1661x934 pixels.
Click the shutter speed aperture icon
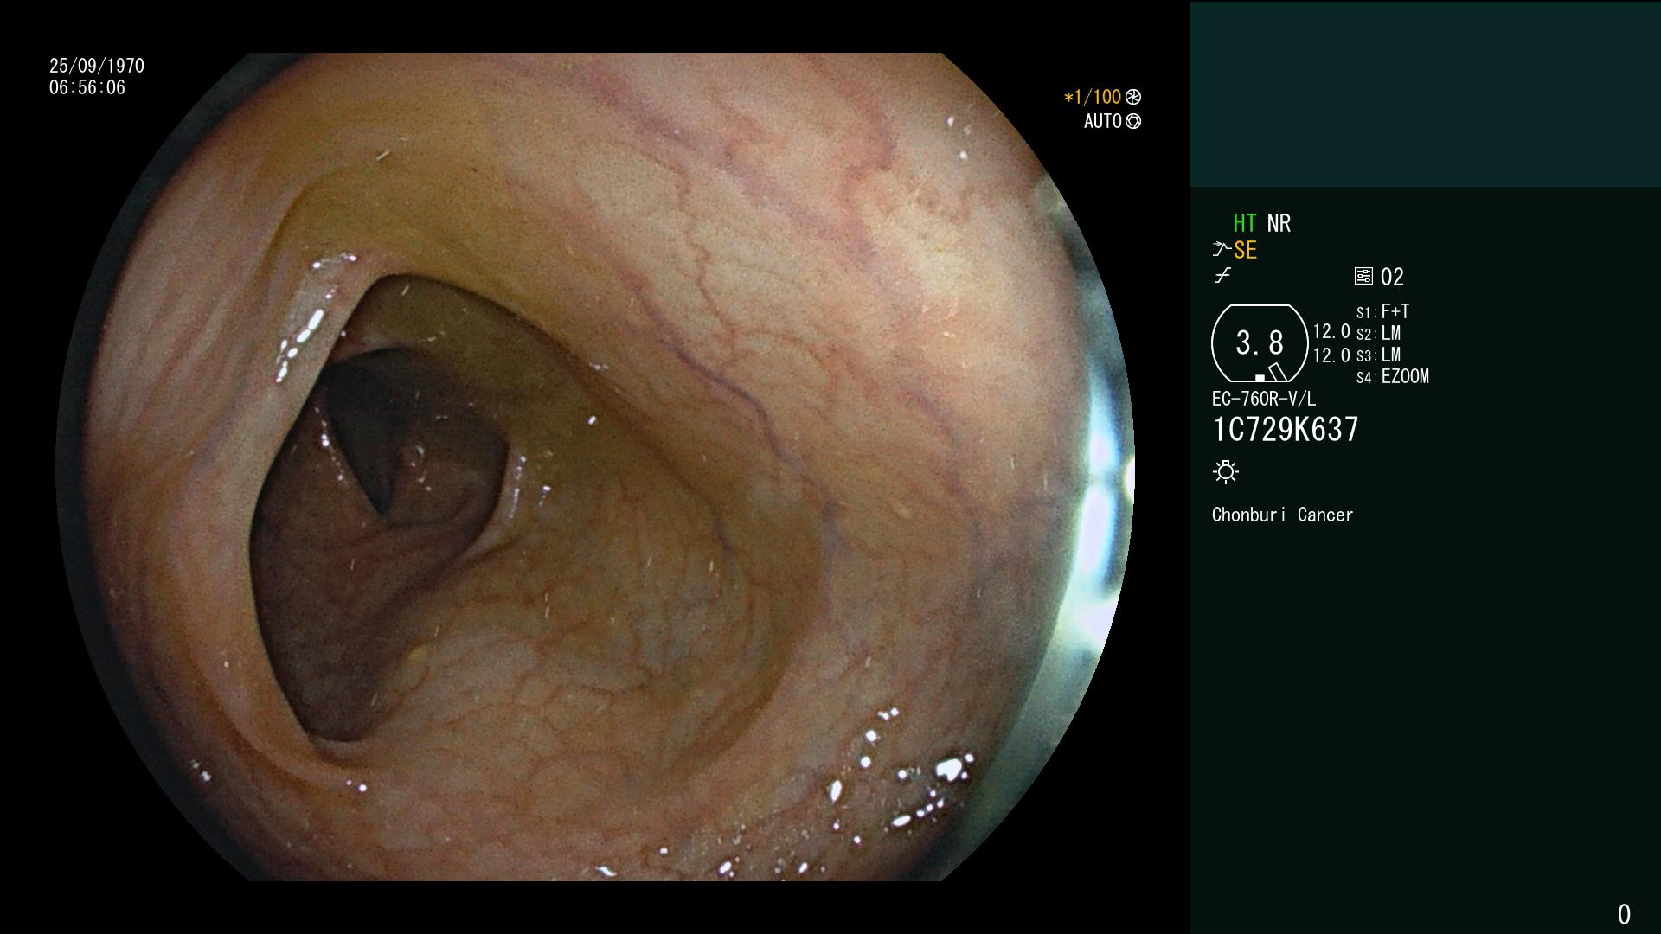coord(1133,97)
